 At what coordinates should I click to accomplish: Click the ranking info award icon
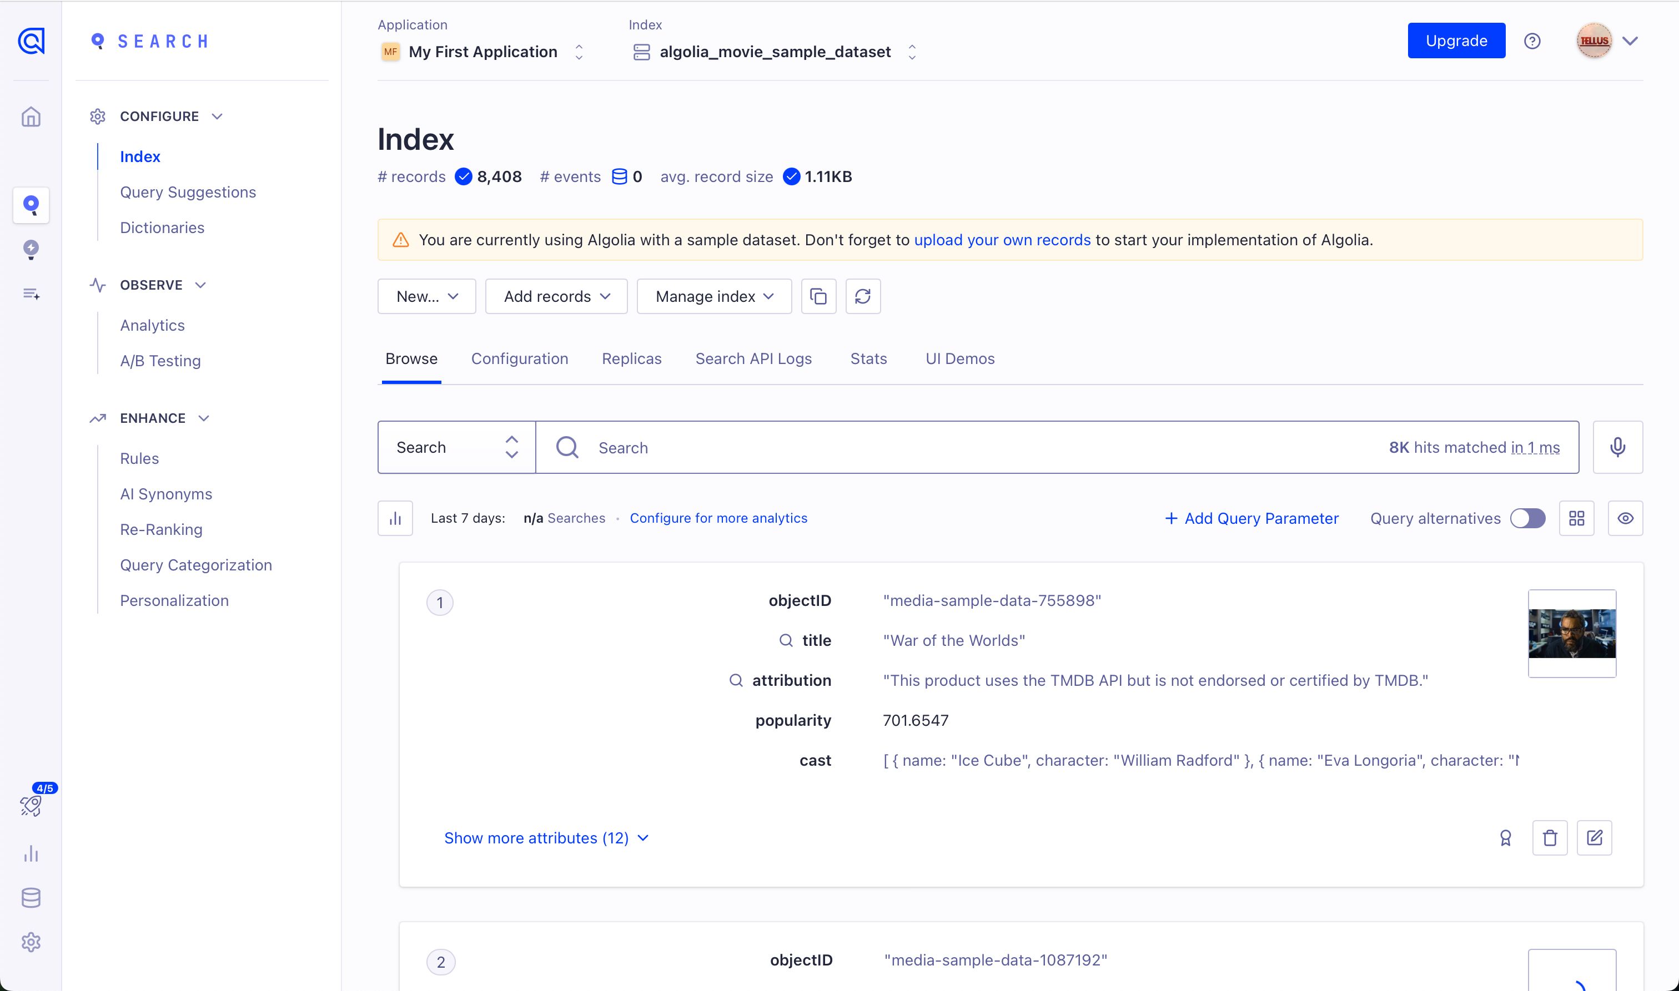pos(1505,837)
